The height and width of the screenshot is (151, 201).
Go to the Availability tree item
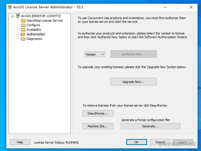tap(34, 30)
